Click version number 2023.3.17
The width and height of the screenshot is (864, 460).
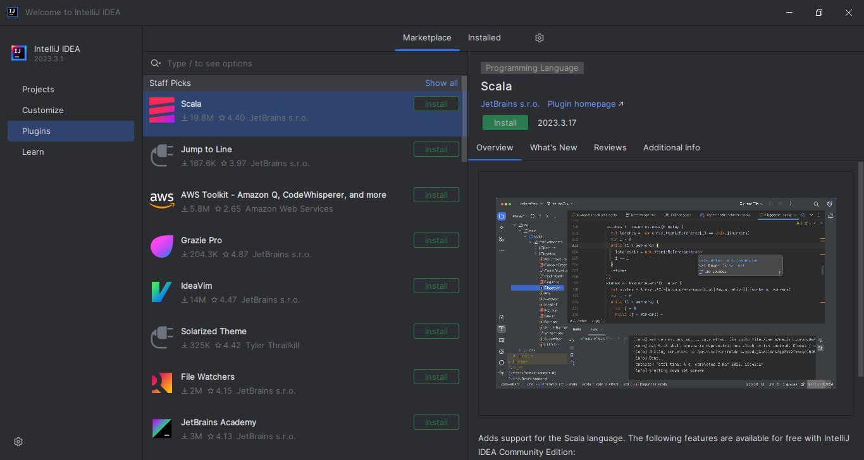click(557, 123)
